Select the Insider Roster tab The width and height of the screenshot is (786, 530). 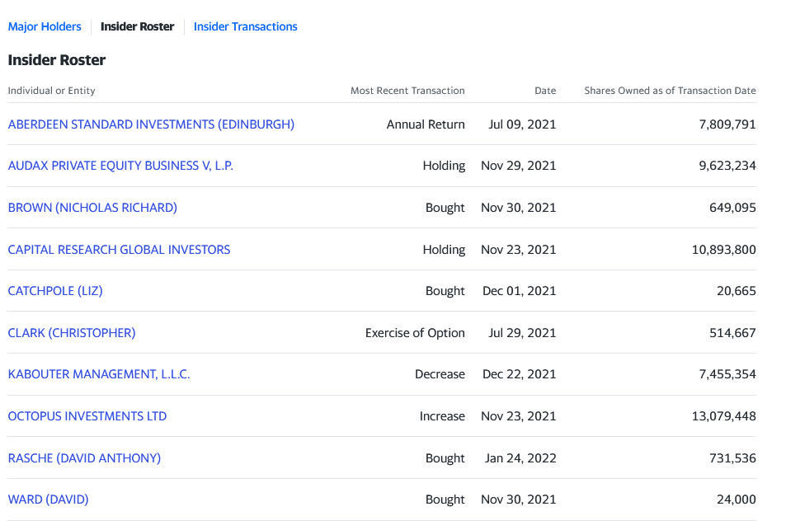pyautogui.click(x=138, y=26)
